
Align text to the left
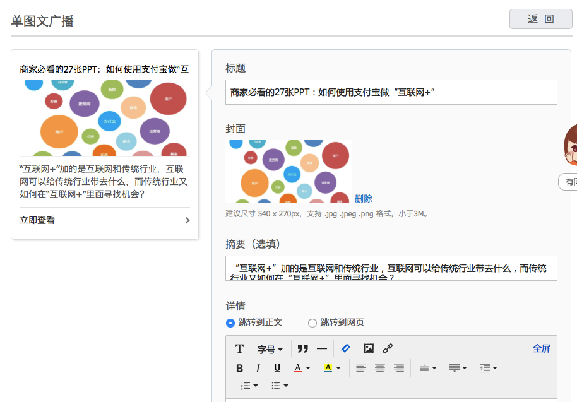[x=361, y=368]
